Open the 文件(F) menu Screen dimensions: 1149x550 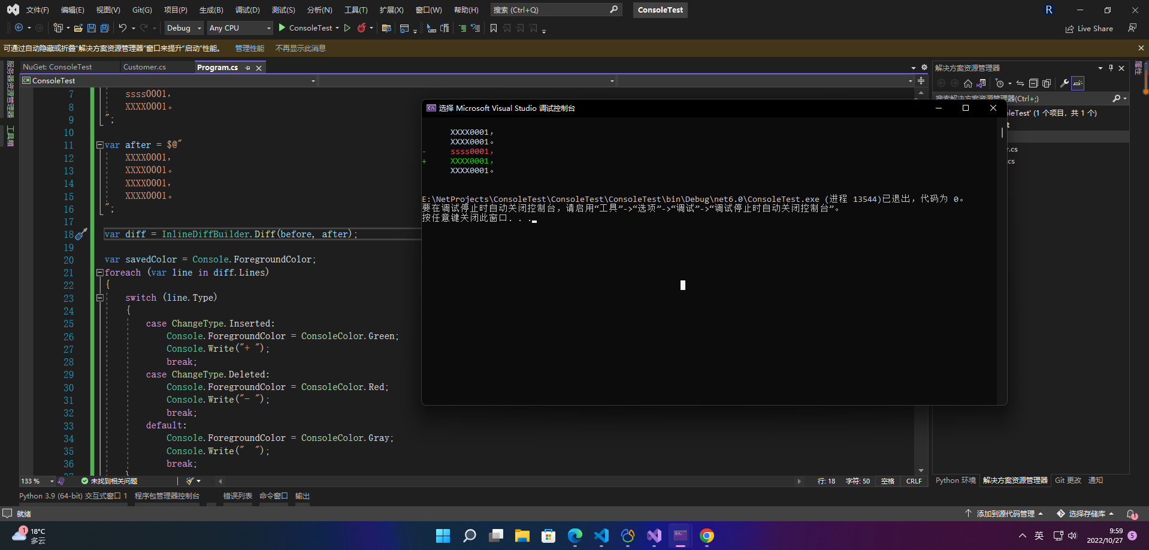point(37,10)
